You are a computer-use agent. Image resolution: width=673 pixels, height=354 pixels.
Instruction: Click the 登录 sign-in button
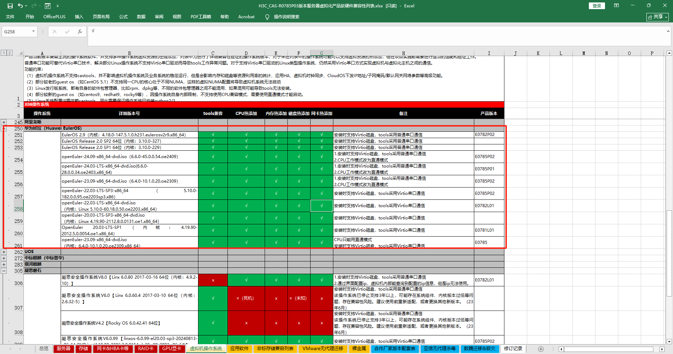tap(597, 6)
